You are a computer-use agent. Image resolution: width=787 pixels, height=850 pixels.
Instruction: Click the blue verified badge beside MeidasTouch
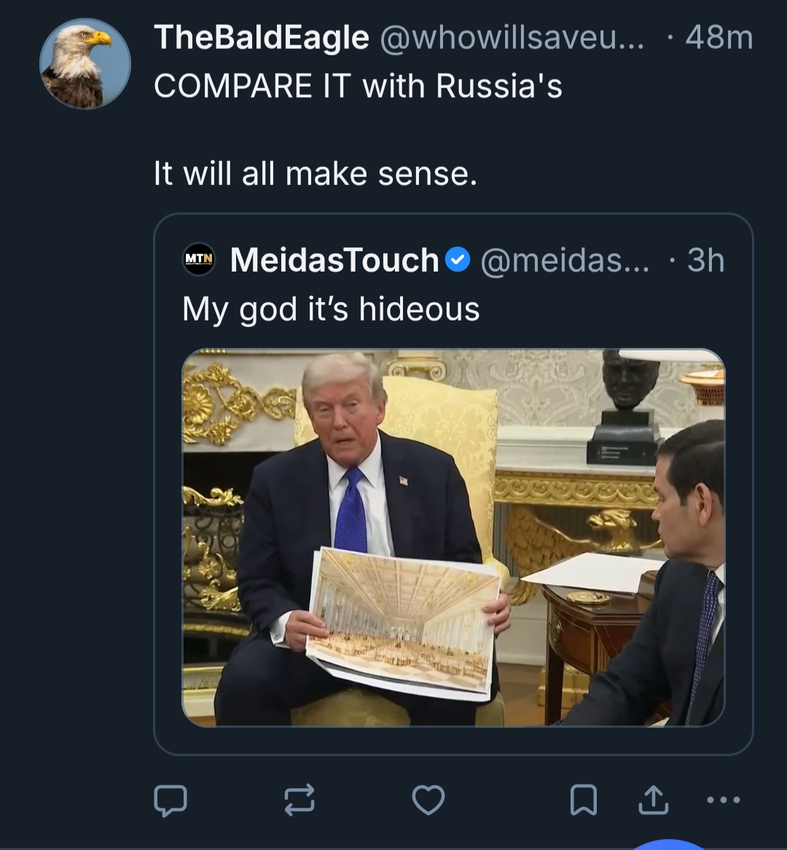tap(458, 260)
